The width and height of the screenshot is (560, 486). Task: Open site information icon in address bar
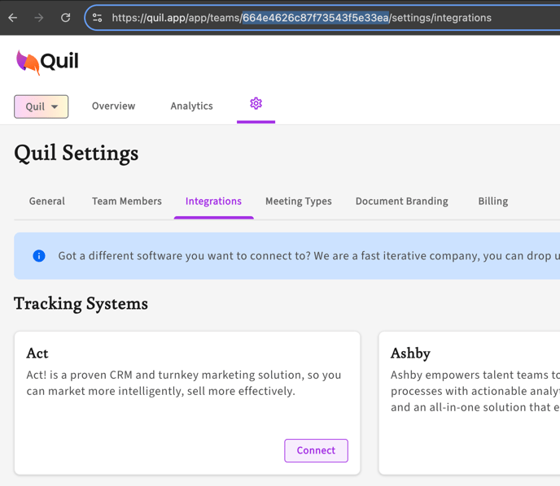97,17
